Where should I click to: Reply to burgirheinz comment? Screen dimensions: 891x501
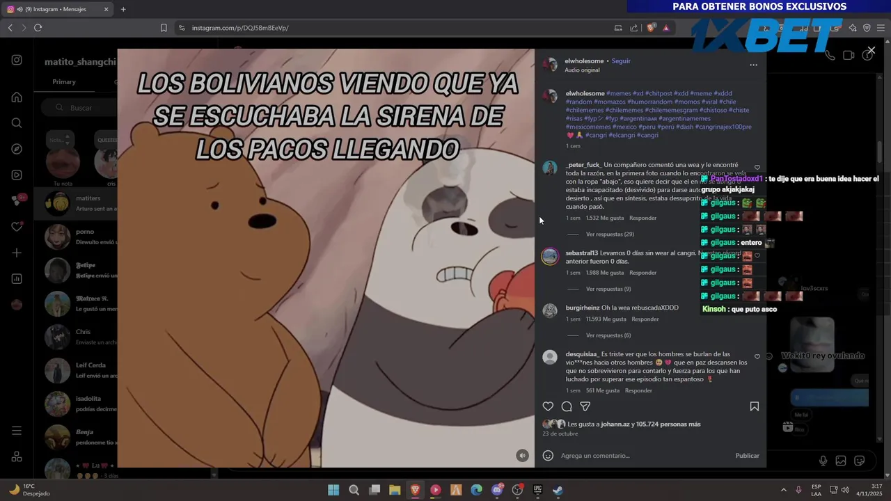[645, 319]
